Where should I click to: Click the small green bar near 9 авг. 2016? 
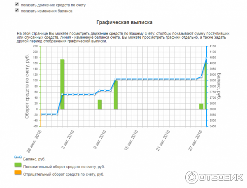tap(100, 104)
